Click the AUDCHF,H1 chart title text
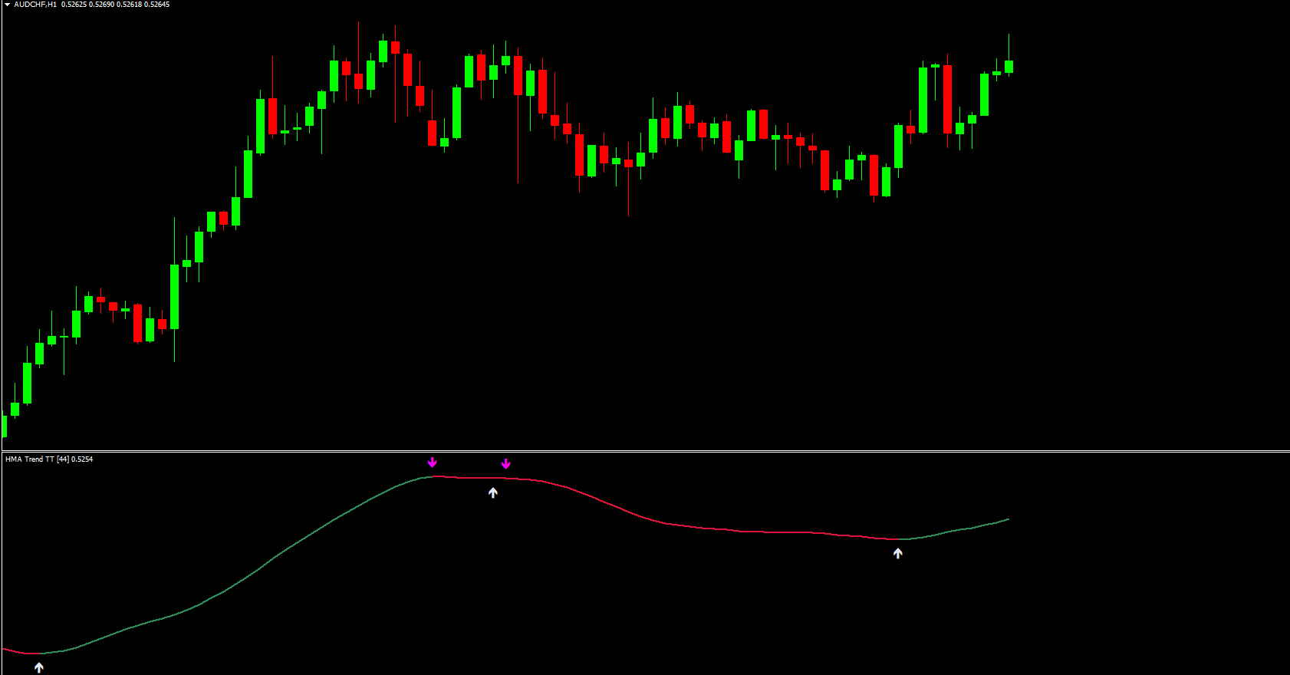This screenshot has width=1290, height=675. pyautogui.click(x=35, y=5)
